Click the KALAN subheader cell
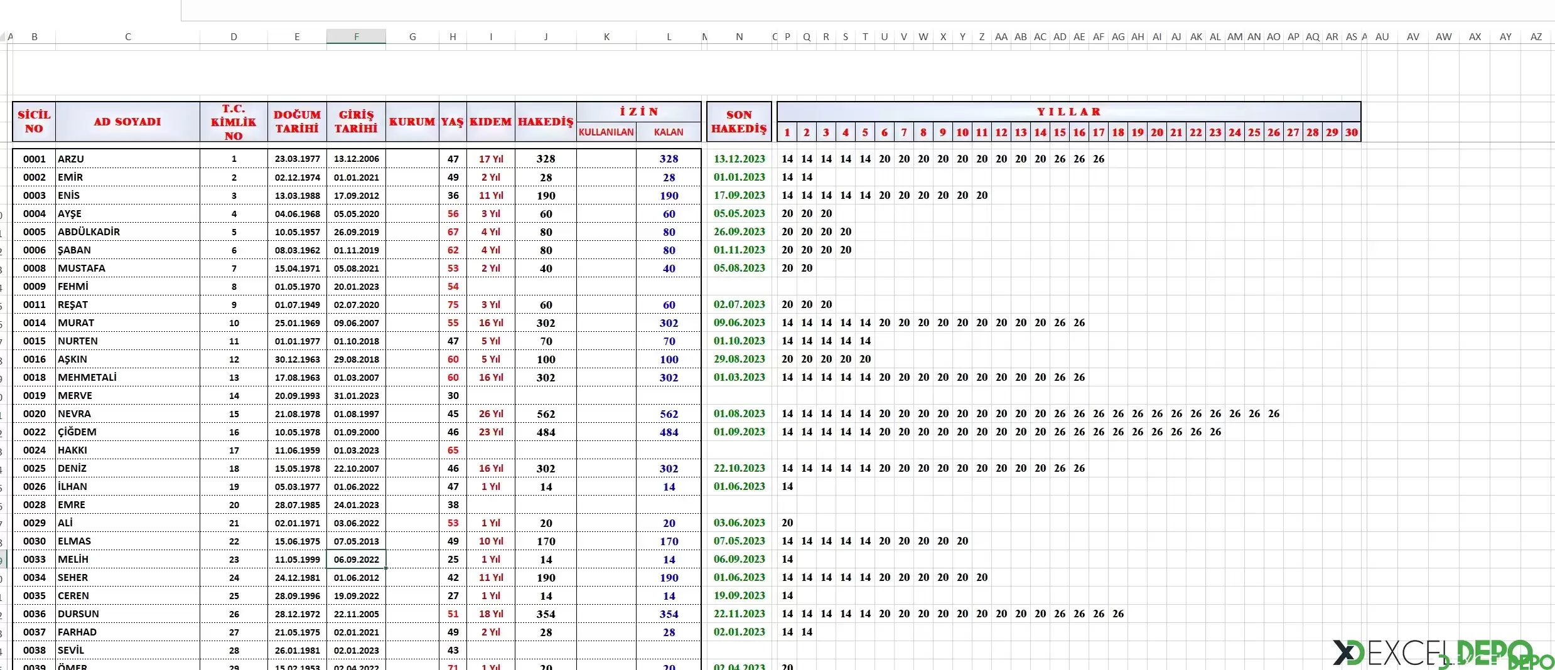Image resolution: width=1555 pixels, height=670 pixels. (x=669, y=132)
